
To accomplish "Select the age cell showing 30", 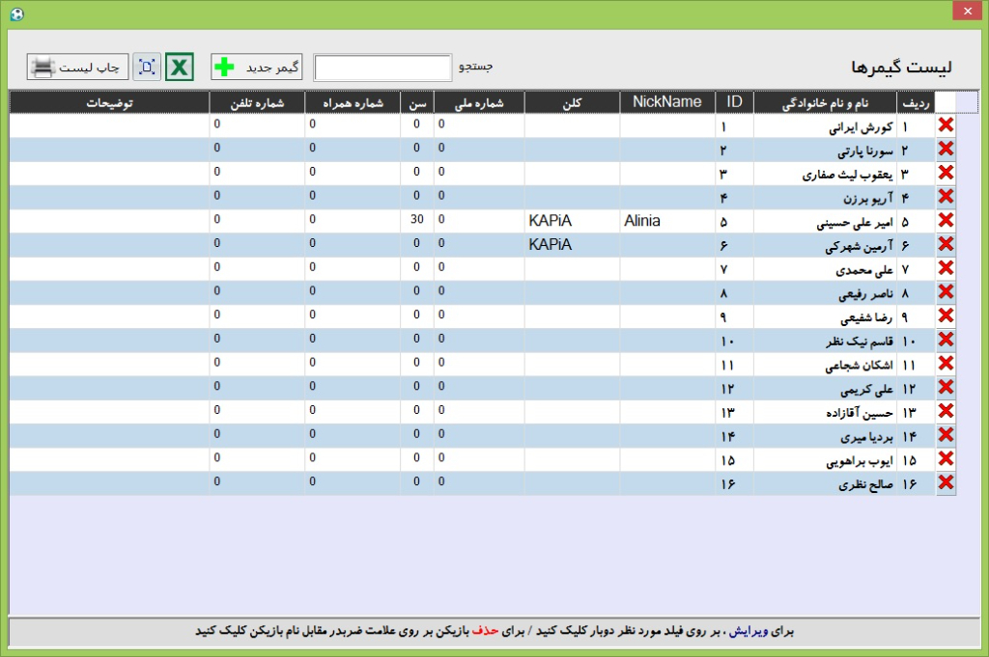I will click(x=416, y=221).
